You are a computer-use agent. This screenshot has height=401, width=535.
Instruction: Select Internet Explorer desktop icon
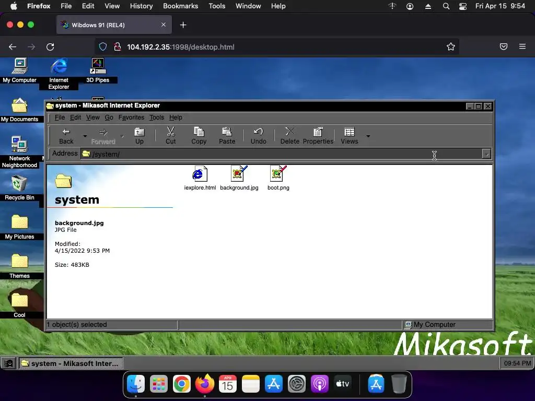(59, 74)
